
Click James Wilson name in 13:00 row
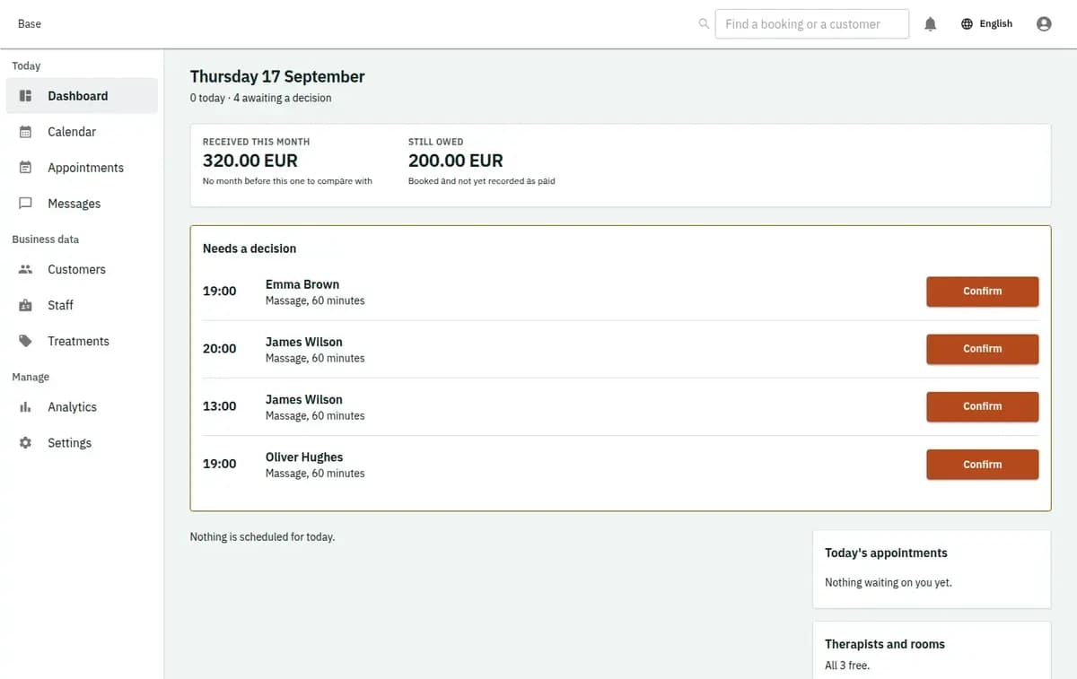click(x=304, y=399)
